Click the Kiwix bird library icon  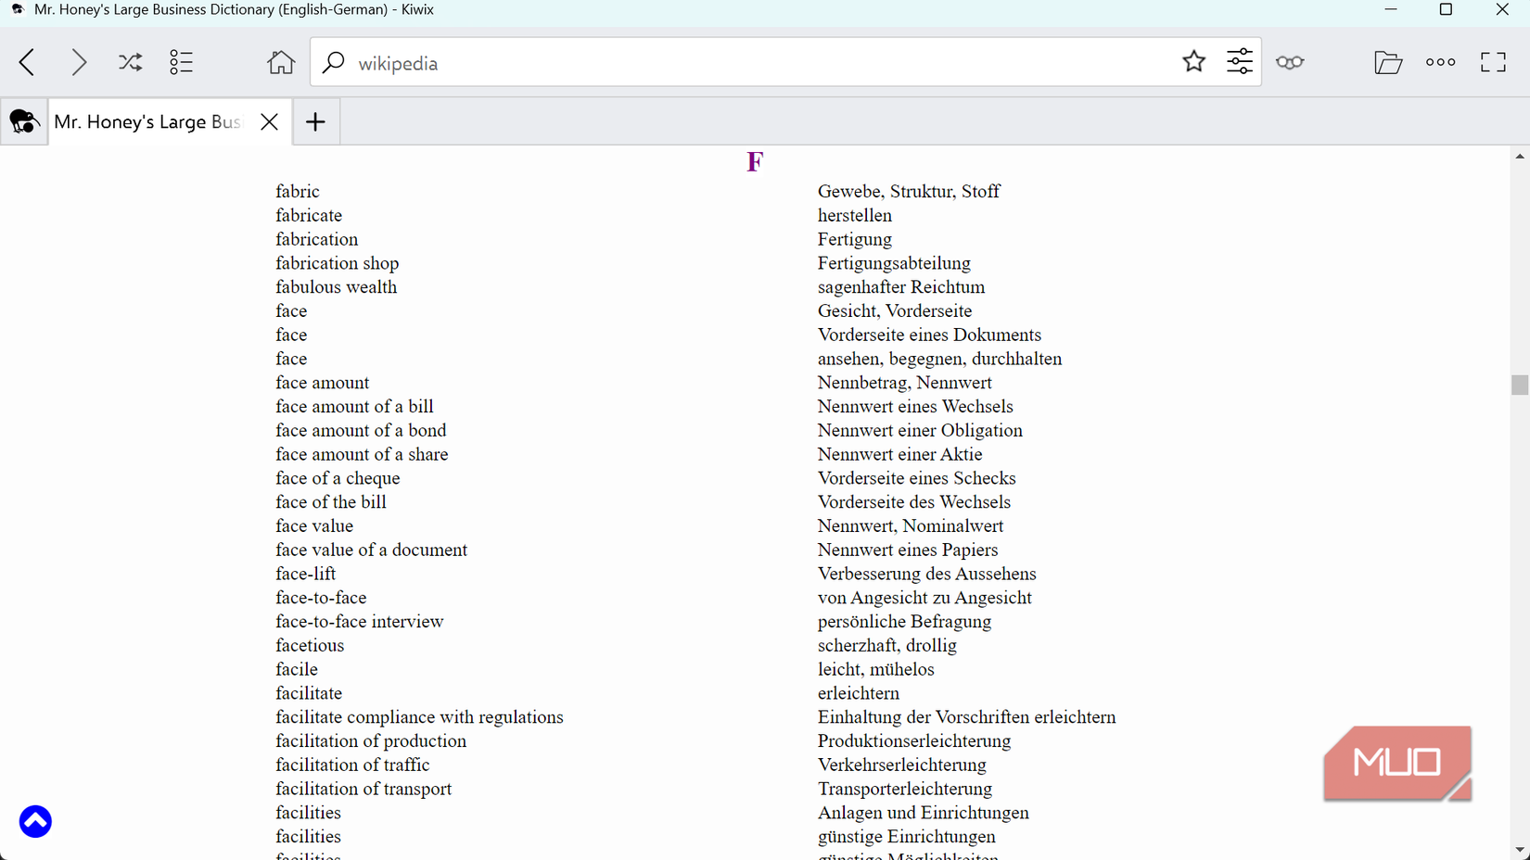(24, 121)
